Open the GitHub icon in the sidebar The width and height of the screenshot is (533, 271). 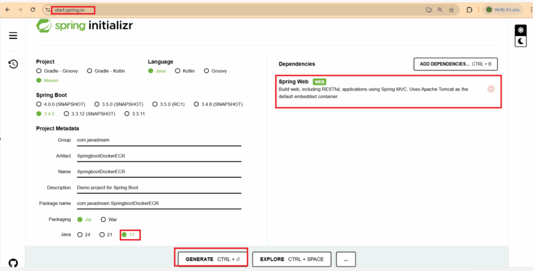coord(13,263)
